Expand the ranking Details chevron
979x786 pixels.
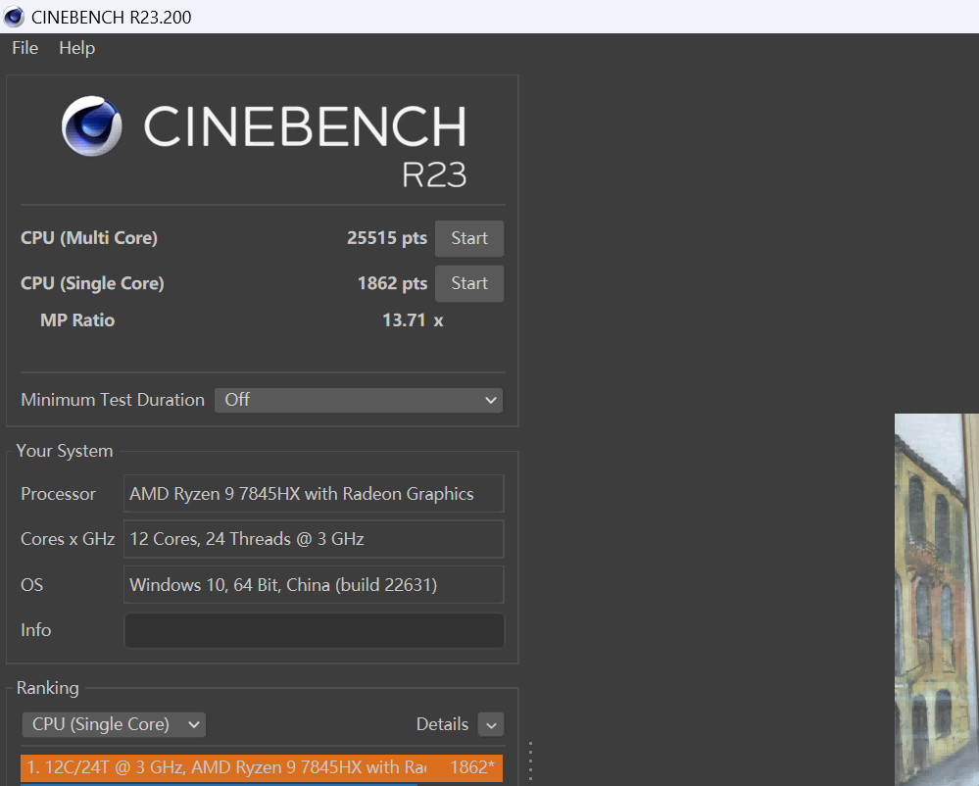491,725
